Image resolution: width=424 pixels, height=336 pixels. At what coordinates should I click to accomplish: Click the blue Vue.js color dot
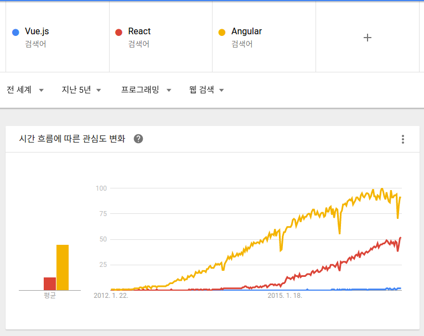coord(15,32)
